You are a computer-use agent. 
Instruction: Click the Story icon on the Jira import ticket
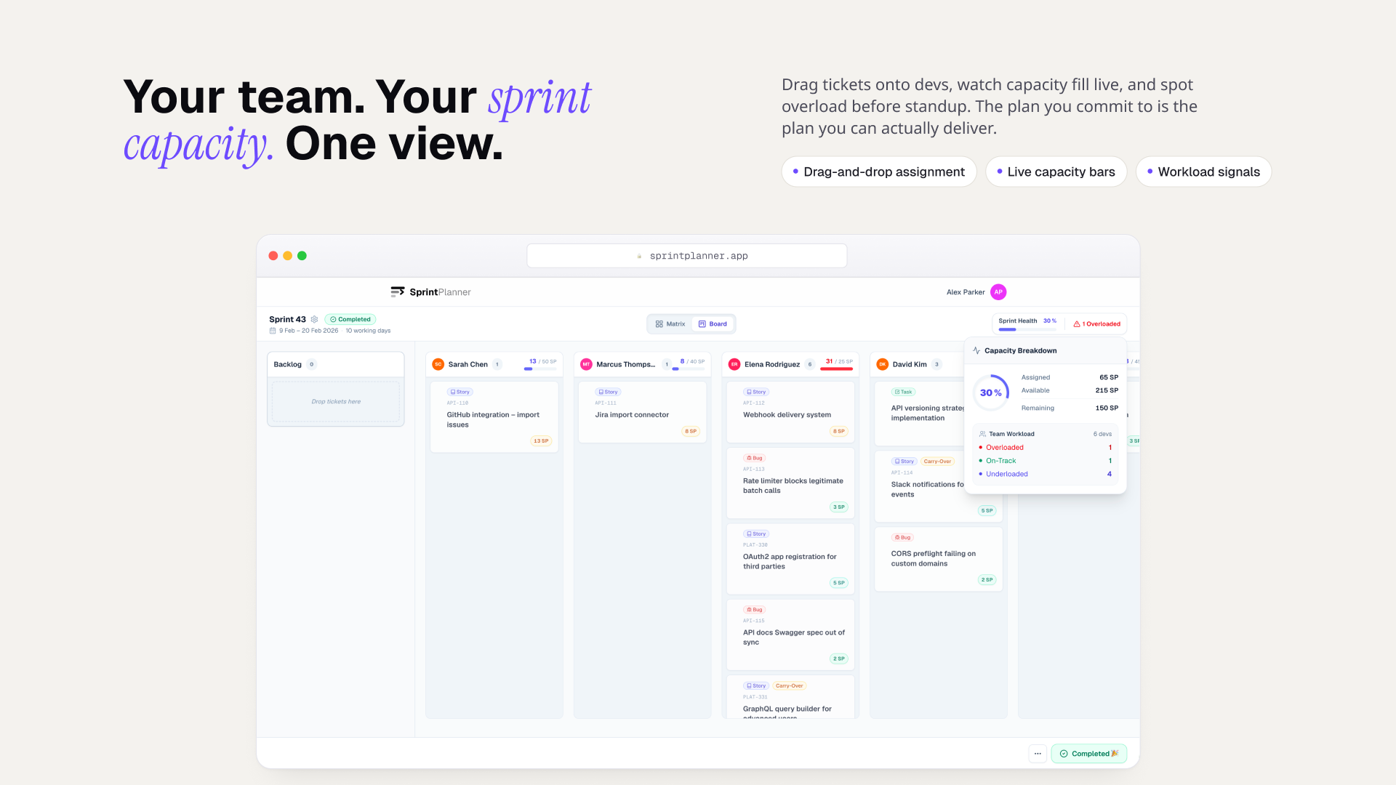[601, 392]
